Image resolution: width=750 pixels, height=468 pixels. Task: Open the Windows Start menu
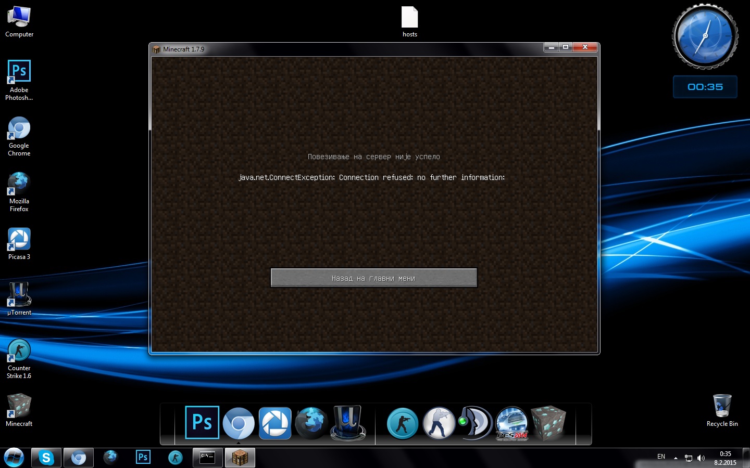click(x=14, y=458)
